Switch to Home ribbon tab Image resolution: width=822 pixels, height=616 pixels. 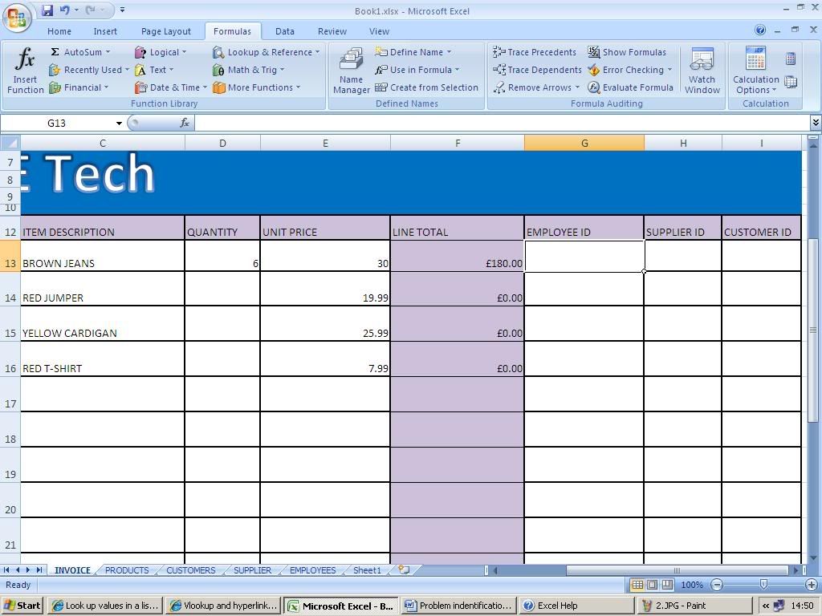pos(59,31)
